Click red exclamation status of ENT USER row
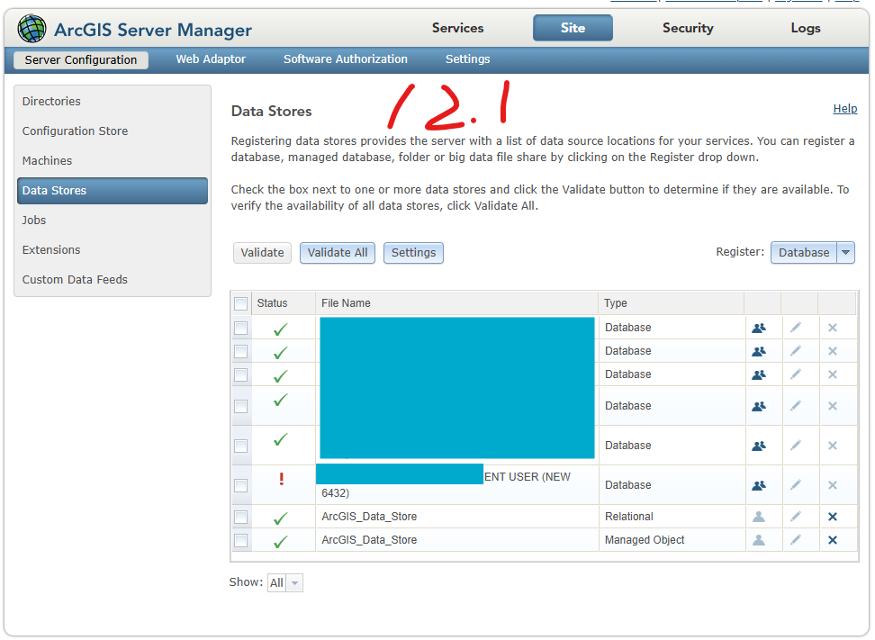This screenshot has width=875, height=640. (282, 479)
